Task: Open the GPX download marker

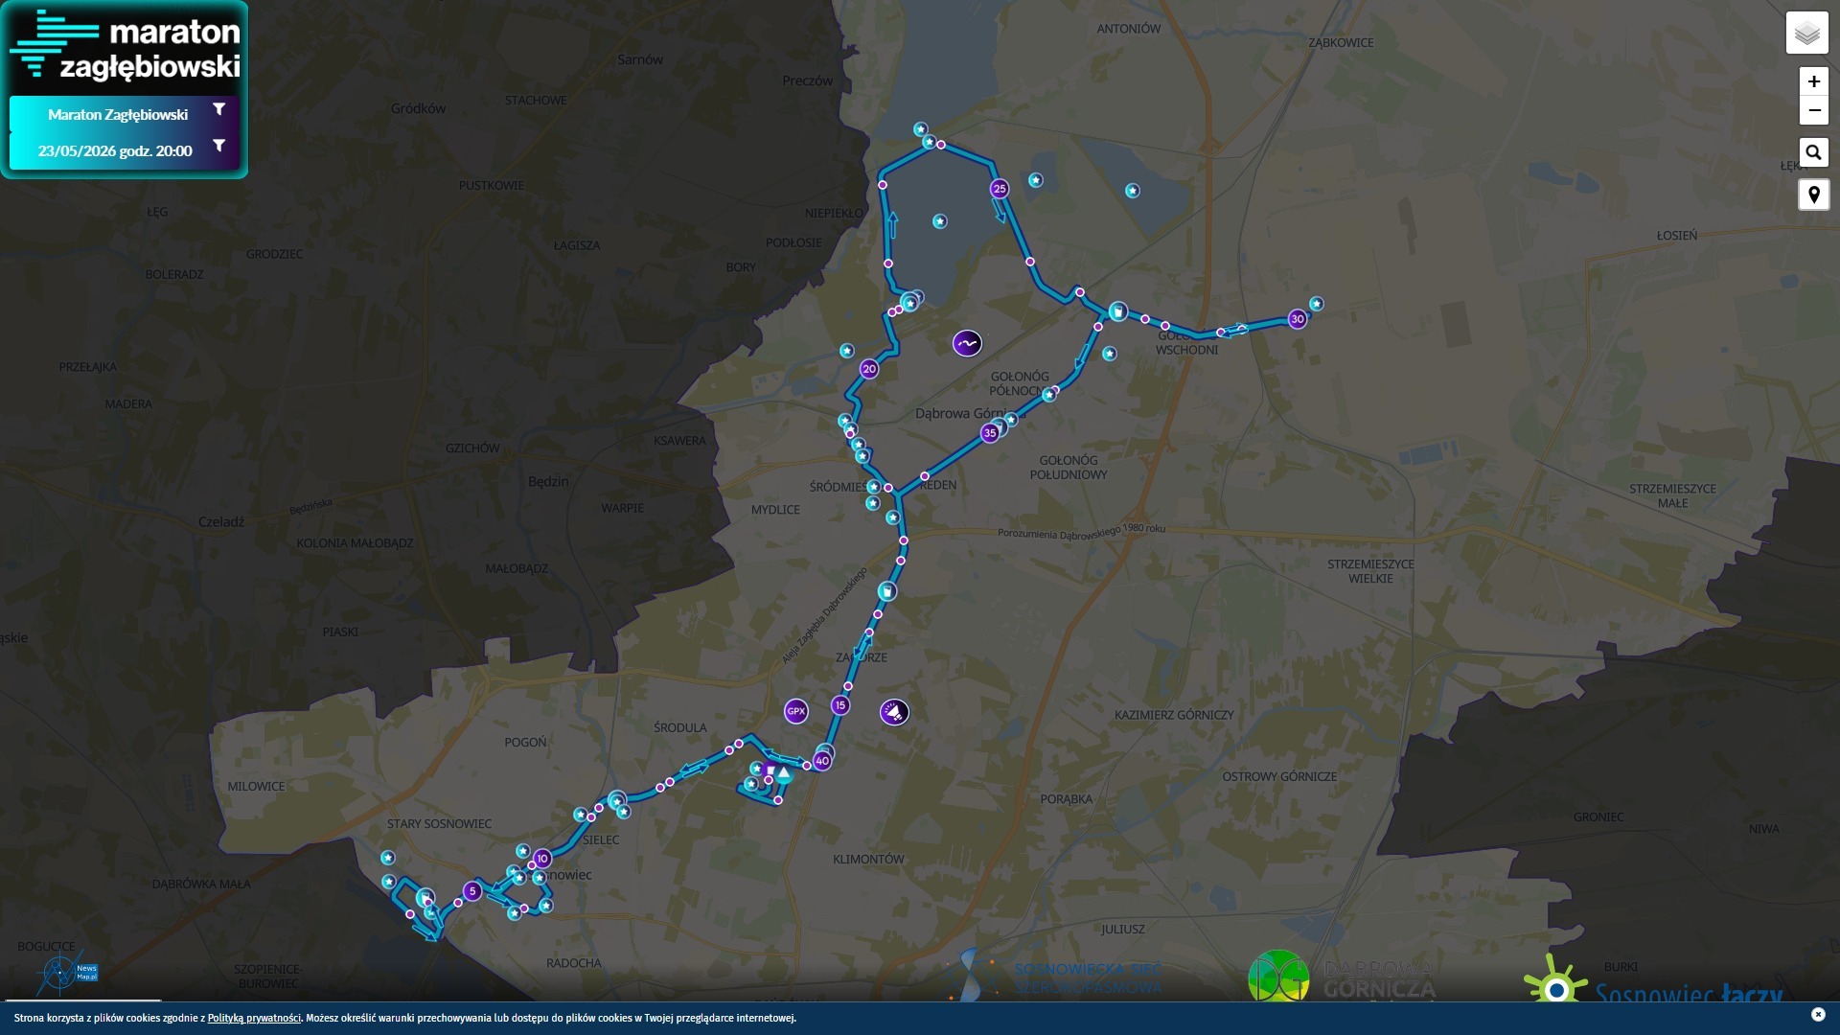Action: point(795,711)
